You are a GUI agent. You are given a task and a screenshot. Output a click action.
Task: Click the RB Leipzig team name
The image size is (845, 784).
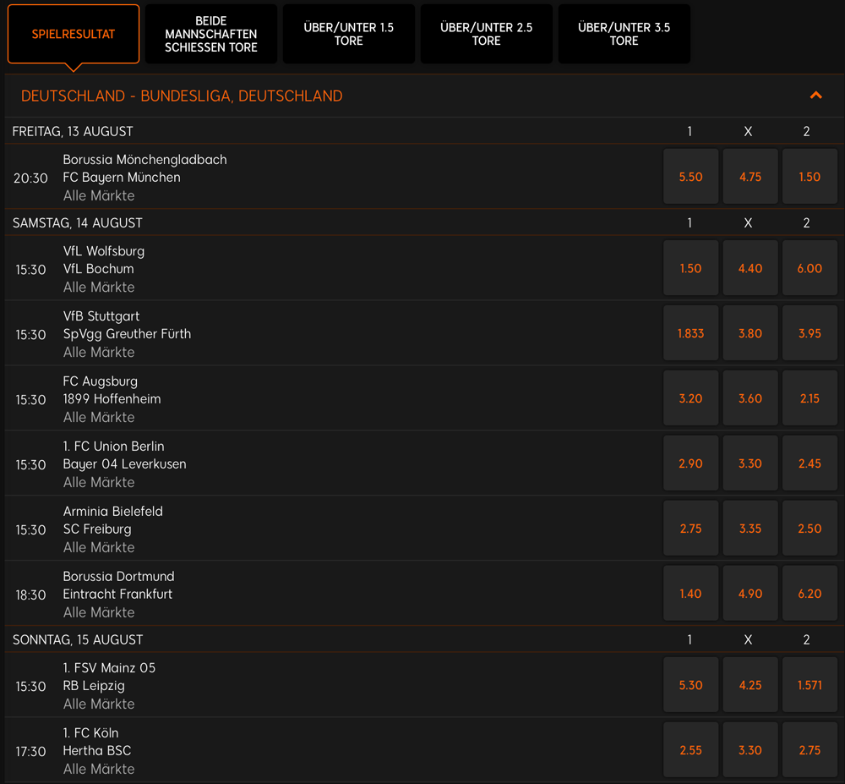pos(94,686)
